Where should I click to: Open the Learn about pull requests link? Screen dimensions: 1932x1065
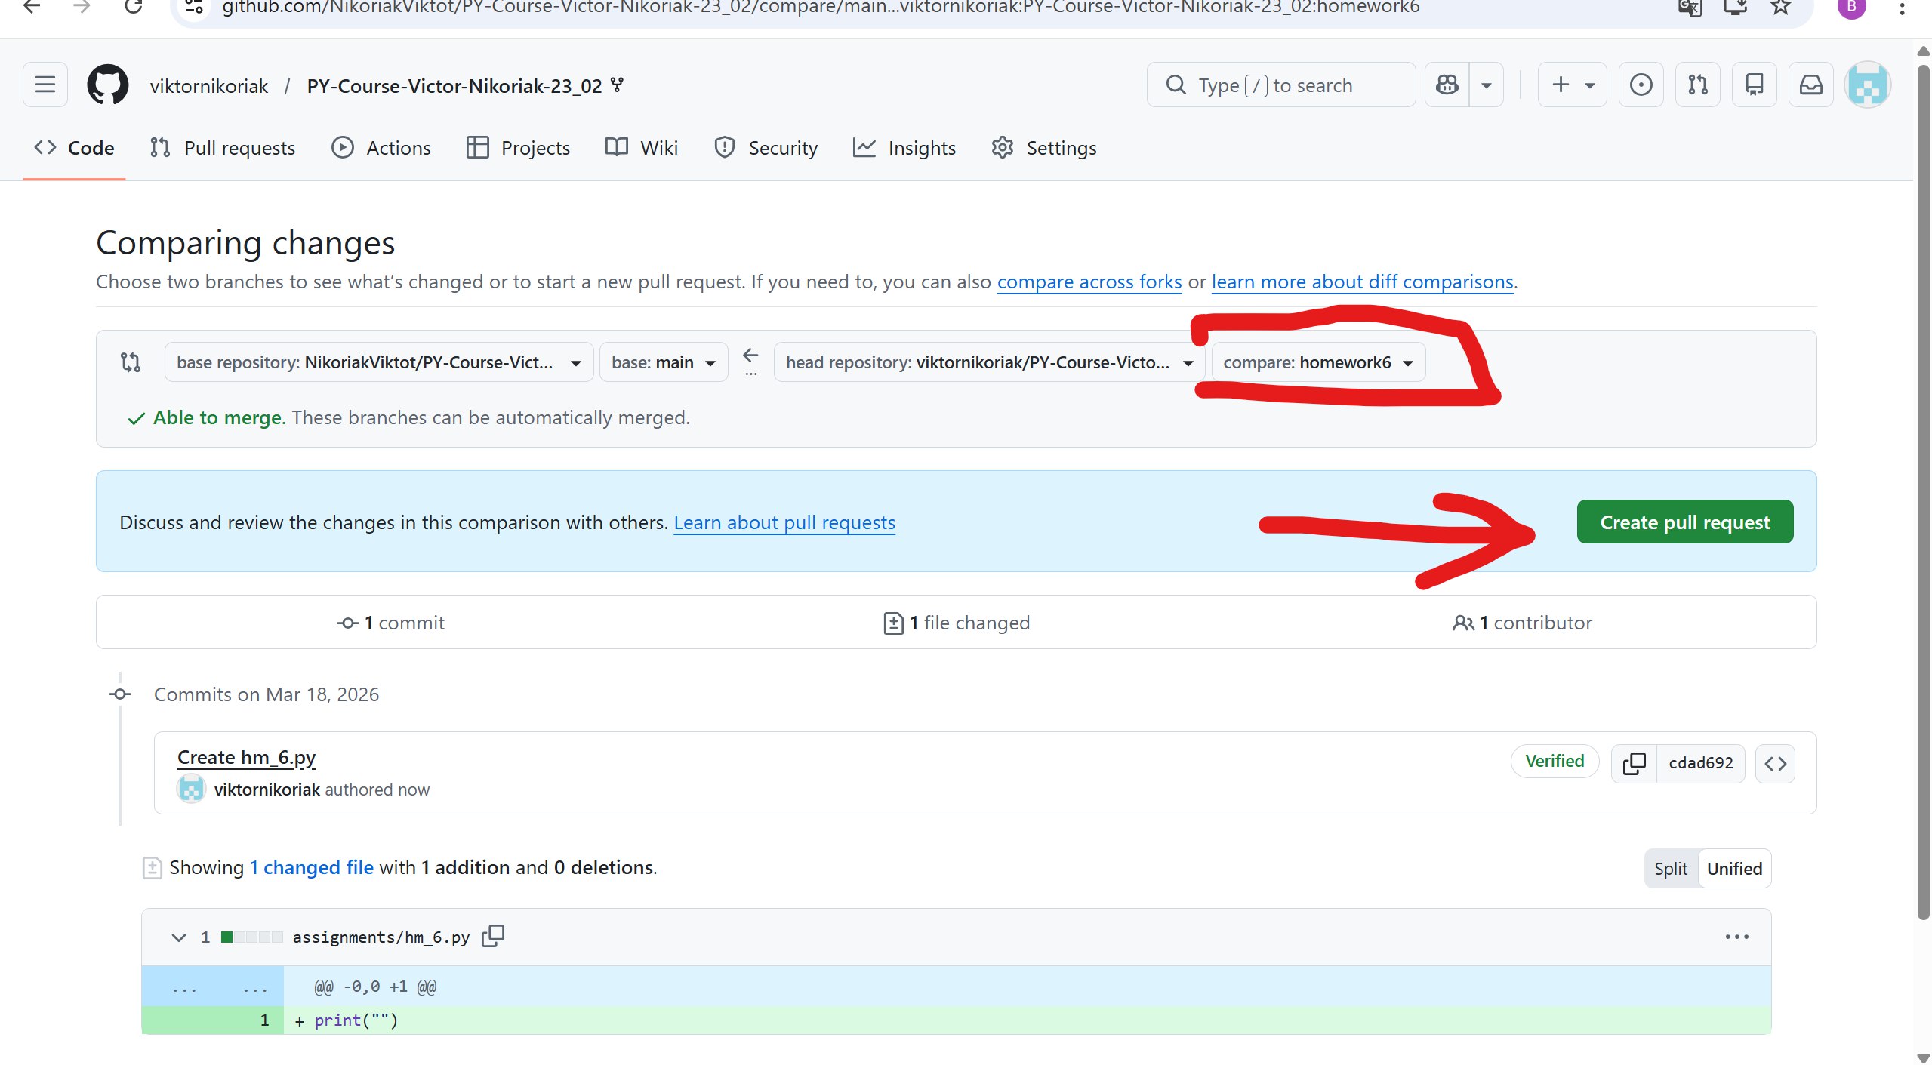(784, 522)
